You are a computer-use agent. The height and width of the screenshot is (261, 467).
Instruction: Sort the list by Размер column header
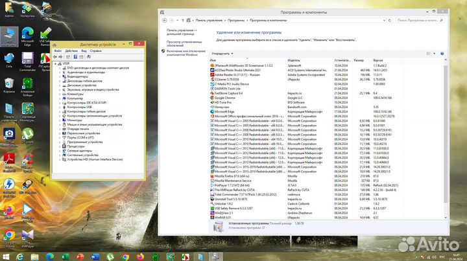[x=359, y=60]
